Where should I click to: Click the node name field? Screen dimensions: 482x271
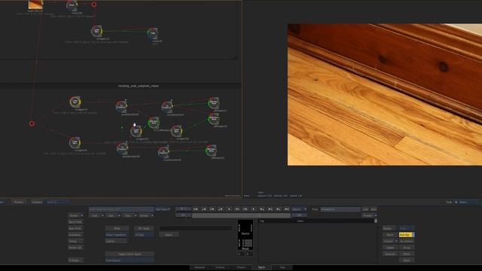(x=340, y=209)
